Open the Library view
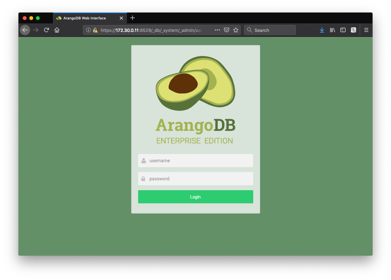 point(332,30)
